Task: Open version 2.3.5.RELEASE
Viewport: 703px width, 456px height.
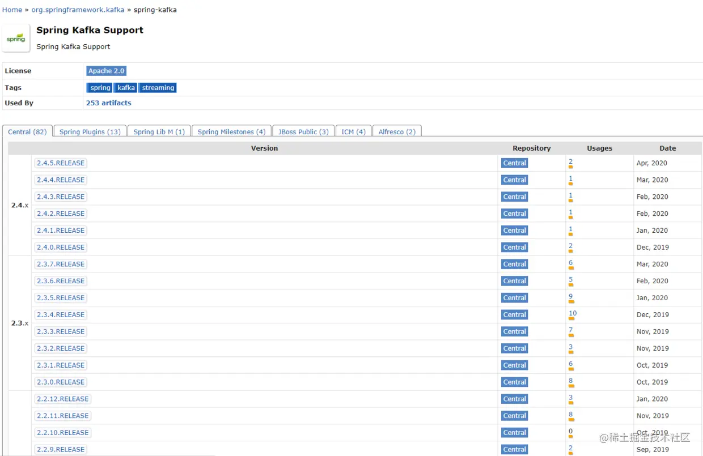Action: point(61,298)
